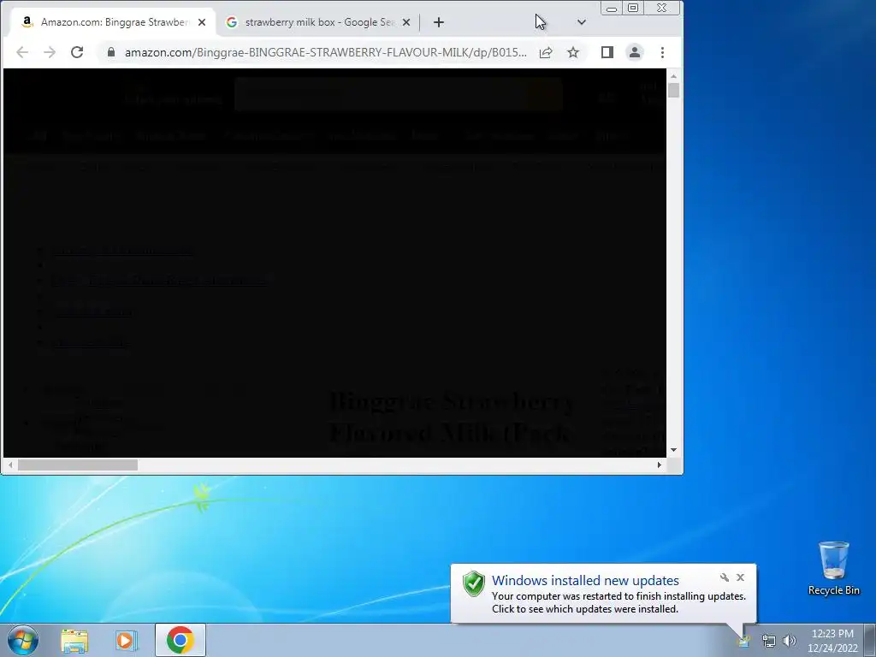This screenshot has height=657, width=876.
Task: Click the volume speaker tray icon
Action: point(790,641)
